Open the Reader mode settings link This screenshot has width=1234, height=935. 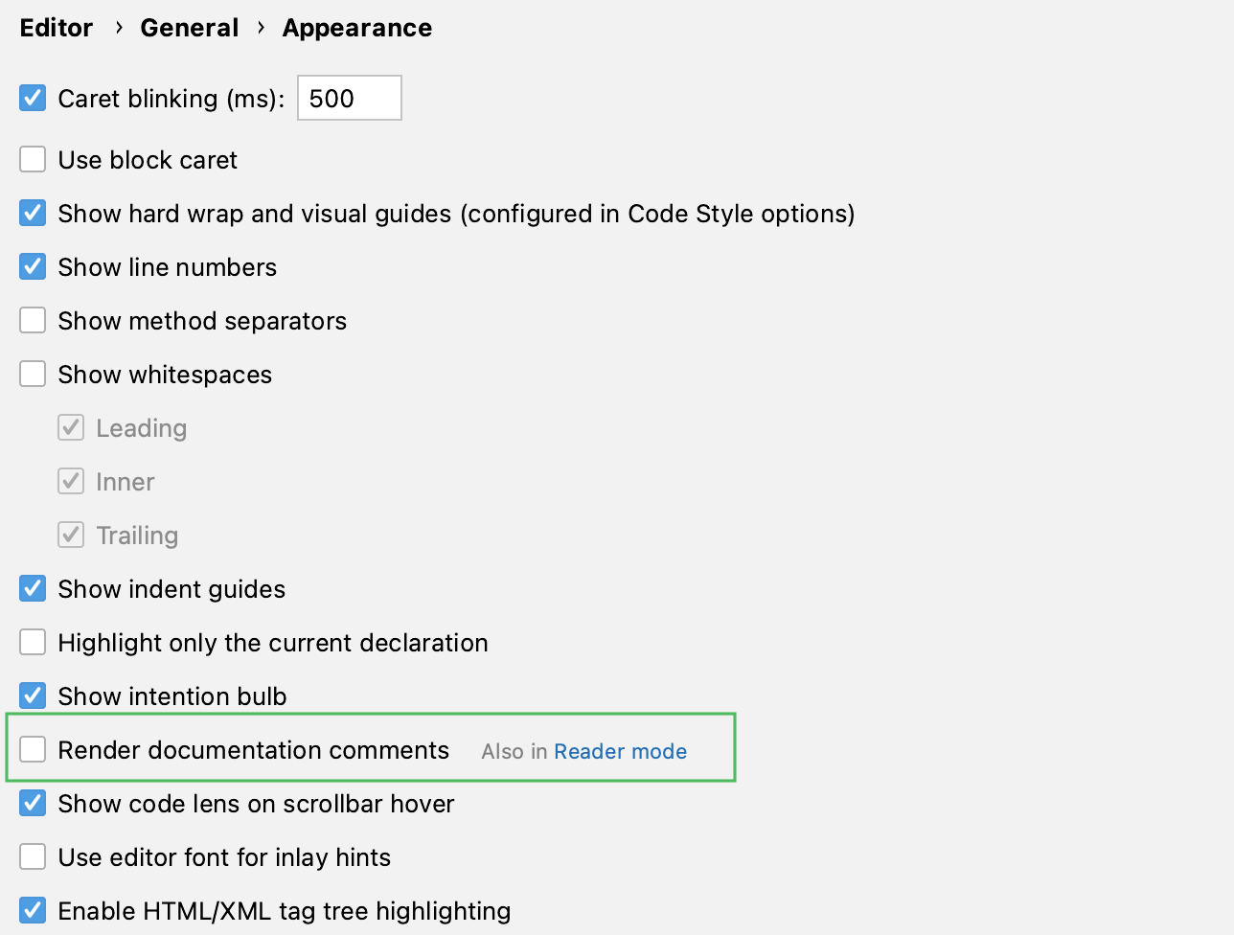[x=620, y=751]
